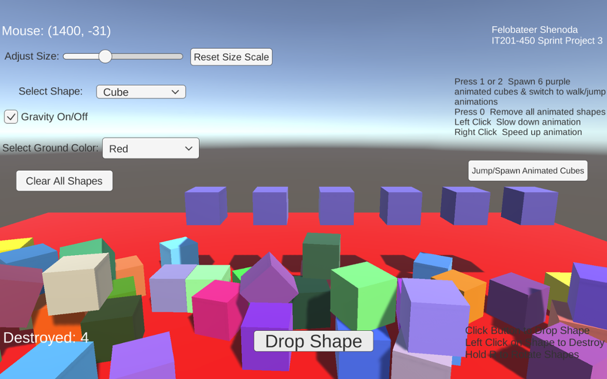Image resolution: width=607 pixels, height=379 pixels.
Task: Destroy the rightmost purple animated cube
Action: click(528, 207)
